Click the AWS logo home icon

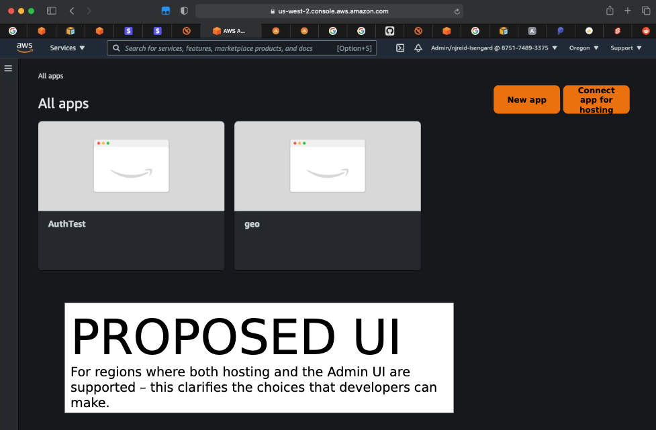click(25, 48)
